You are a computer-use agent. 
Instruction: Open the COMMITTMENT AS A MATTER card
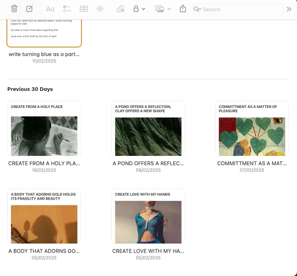point(252,128)
